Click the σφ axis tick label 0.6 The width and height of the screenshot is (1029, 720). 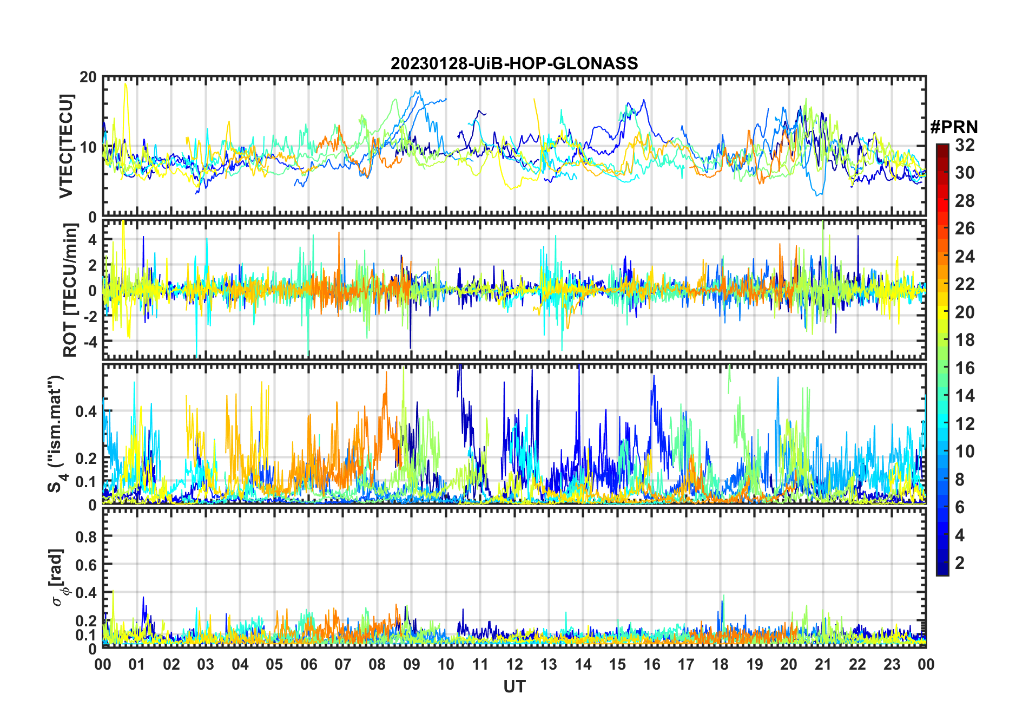pyautogui.click(x=86, y=565)
